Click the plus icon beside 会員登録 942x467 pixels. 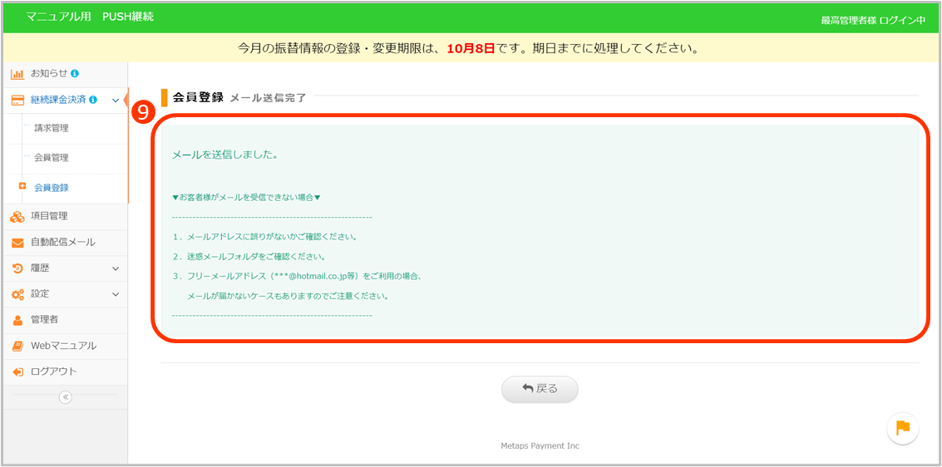[22, 186]
